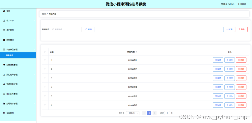Click the red 删除 button in the search bar
Screen dimensions: 252x123
pyautogui.click(x=242, y=29)
